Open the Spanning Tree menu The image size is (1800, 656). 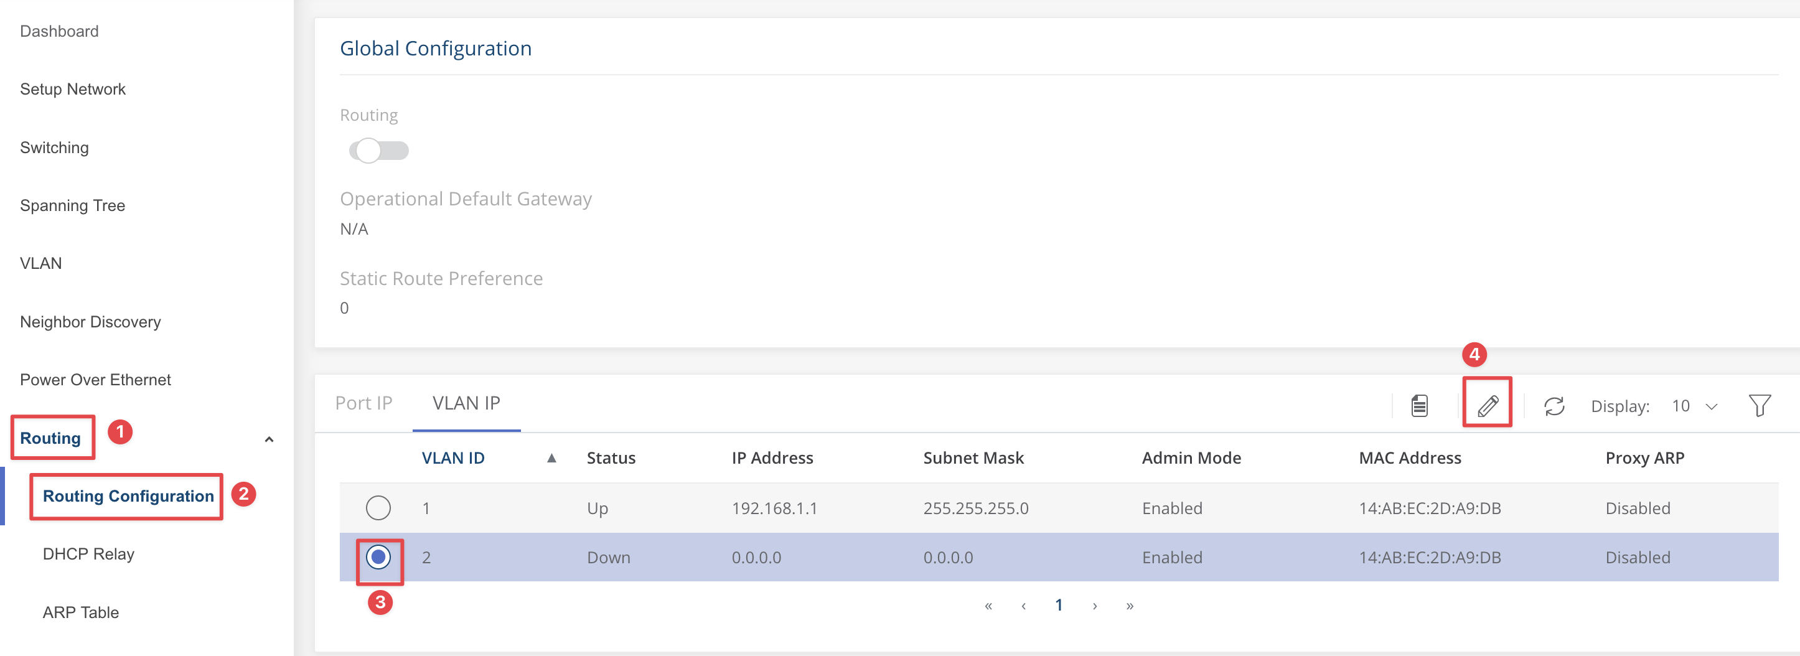[72, 205]
